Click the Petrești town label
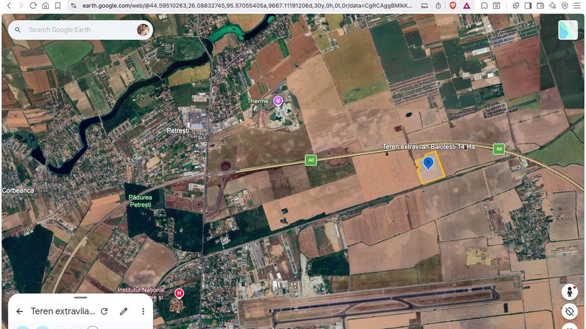This screenshot has width=586, height=329. [177, 130]
